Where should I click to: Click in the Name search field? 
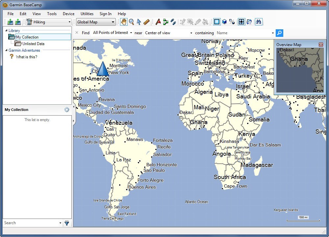pos(243,33)
